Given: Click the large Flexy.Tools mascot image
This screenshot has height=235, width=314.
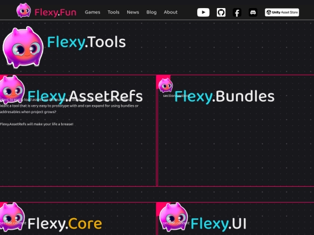Looking at the screenshot, I should 23,47.
